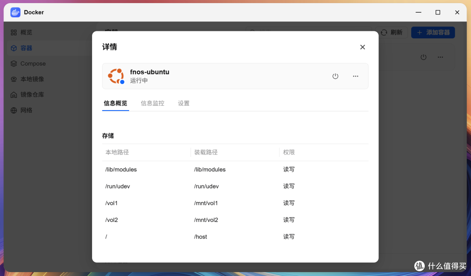Click the 添加容器 button
Image resolution: width=471 pixels, height=276 pixels.
[433, 32]
